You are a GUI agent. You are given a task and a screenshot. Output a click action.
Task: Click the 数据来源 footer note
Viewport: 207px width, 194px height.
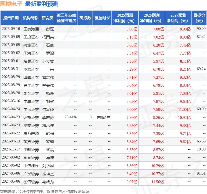45,191
